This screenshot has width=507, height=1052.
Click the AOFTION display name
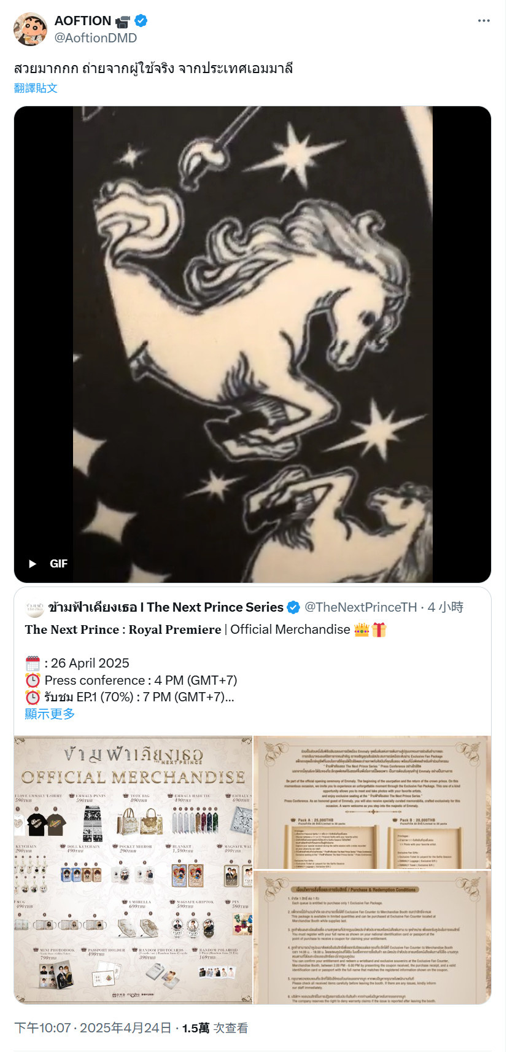pyautogui.click(x=83, y=21)
